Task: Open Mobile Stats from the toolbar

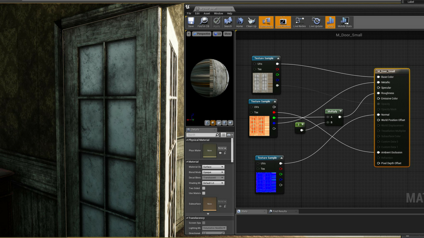Action: tap(344, 22)
